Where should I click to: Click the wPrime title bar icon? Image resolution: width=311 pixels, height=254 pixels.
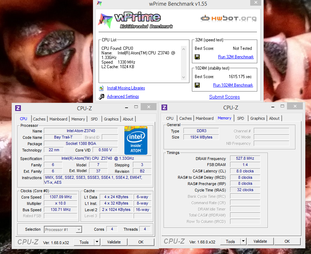(99, 4)
